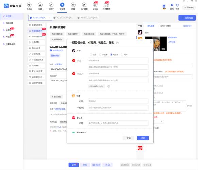The width and height of the screenshot is (198, 170).
Task: Focus Xiaohongshu 位置 input field
Action: click(x=118, y=123)
